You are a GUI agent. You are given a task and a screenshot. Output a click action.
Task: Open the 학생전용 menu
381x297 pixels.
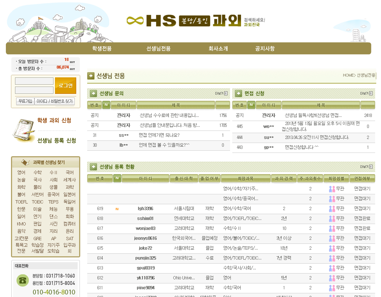(102, 48)
